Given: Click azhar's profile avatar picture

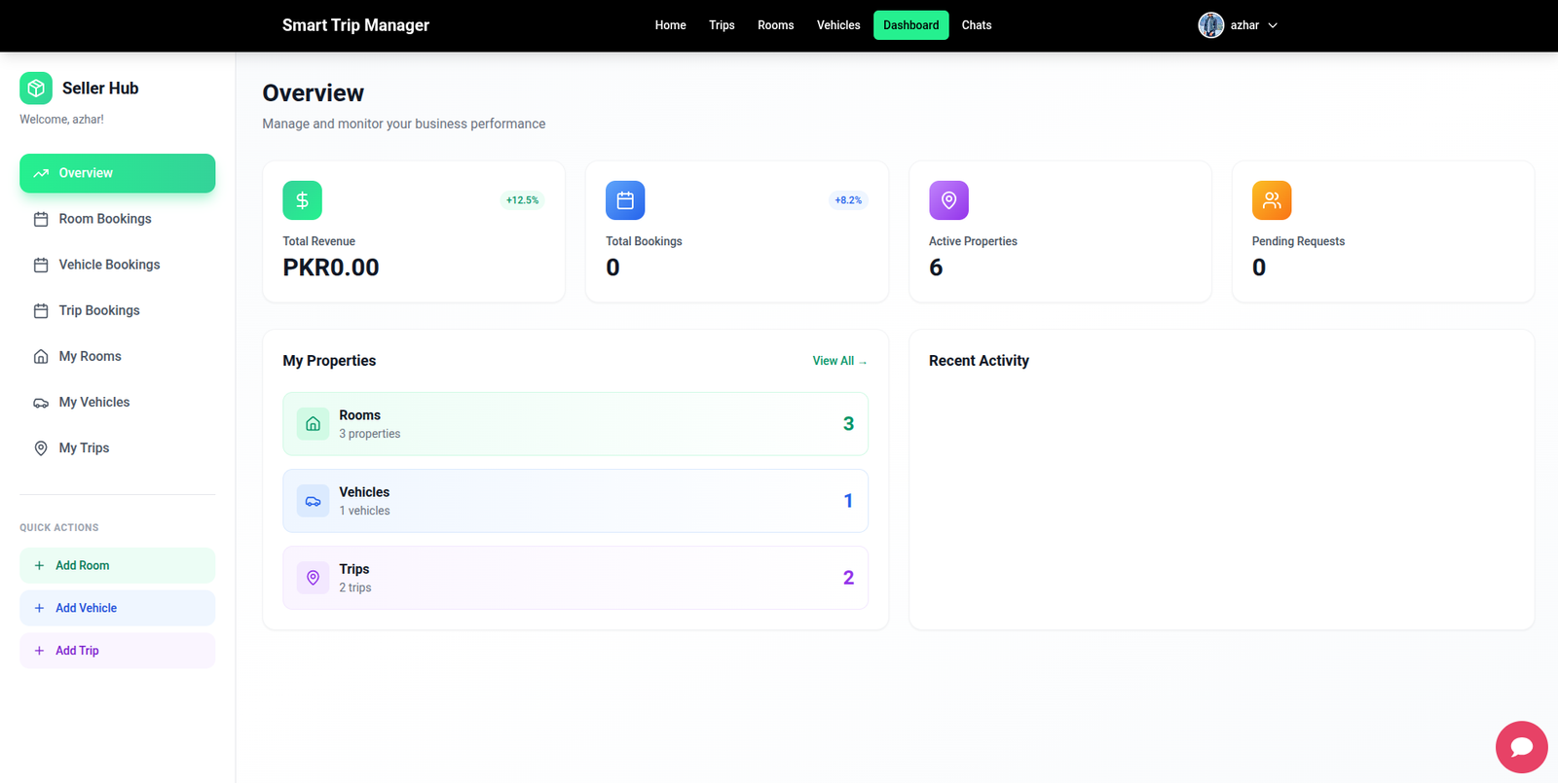Looking at the screenshot, I should 1210,25.
